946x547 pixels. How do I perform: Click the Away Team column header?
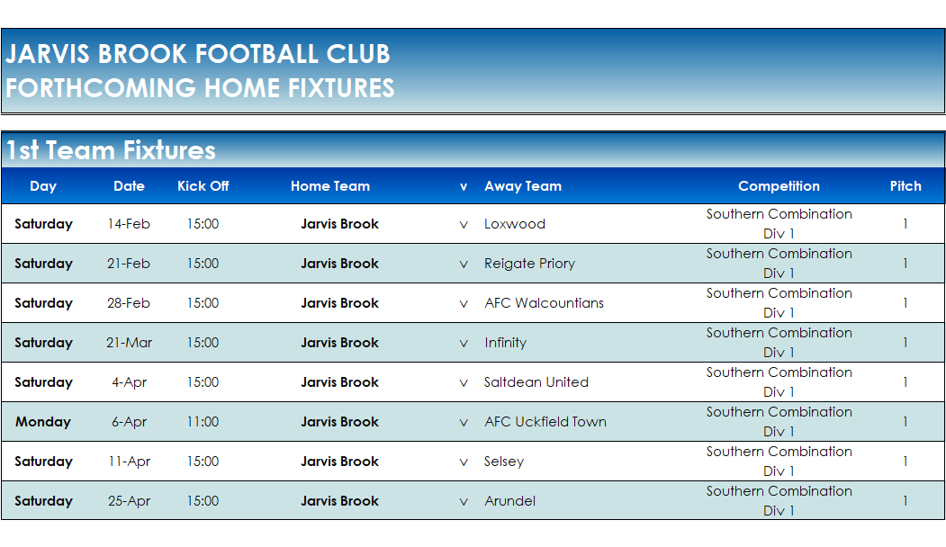click(523, 186)
